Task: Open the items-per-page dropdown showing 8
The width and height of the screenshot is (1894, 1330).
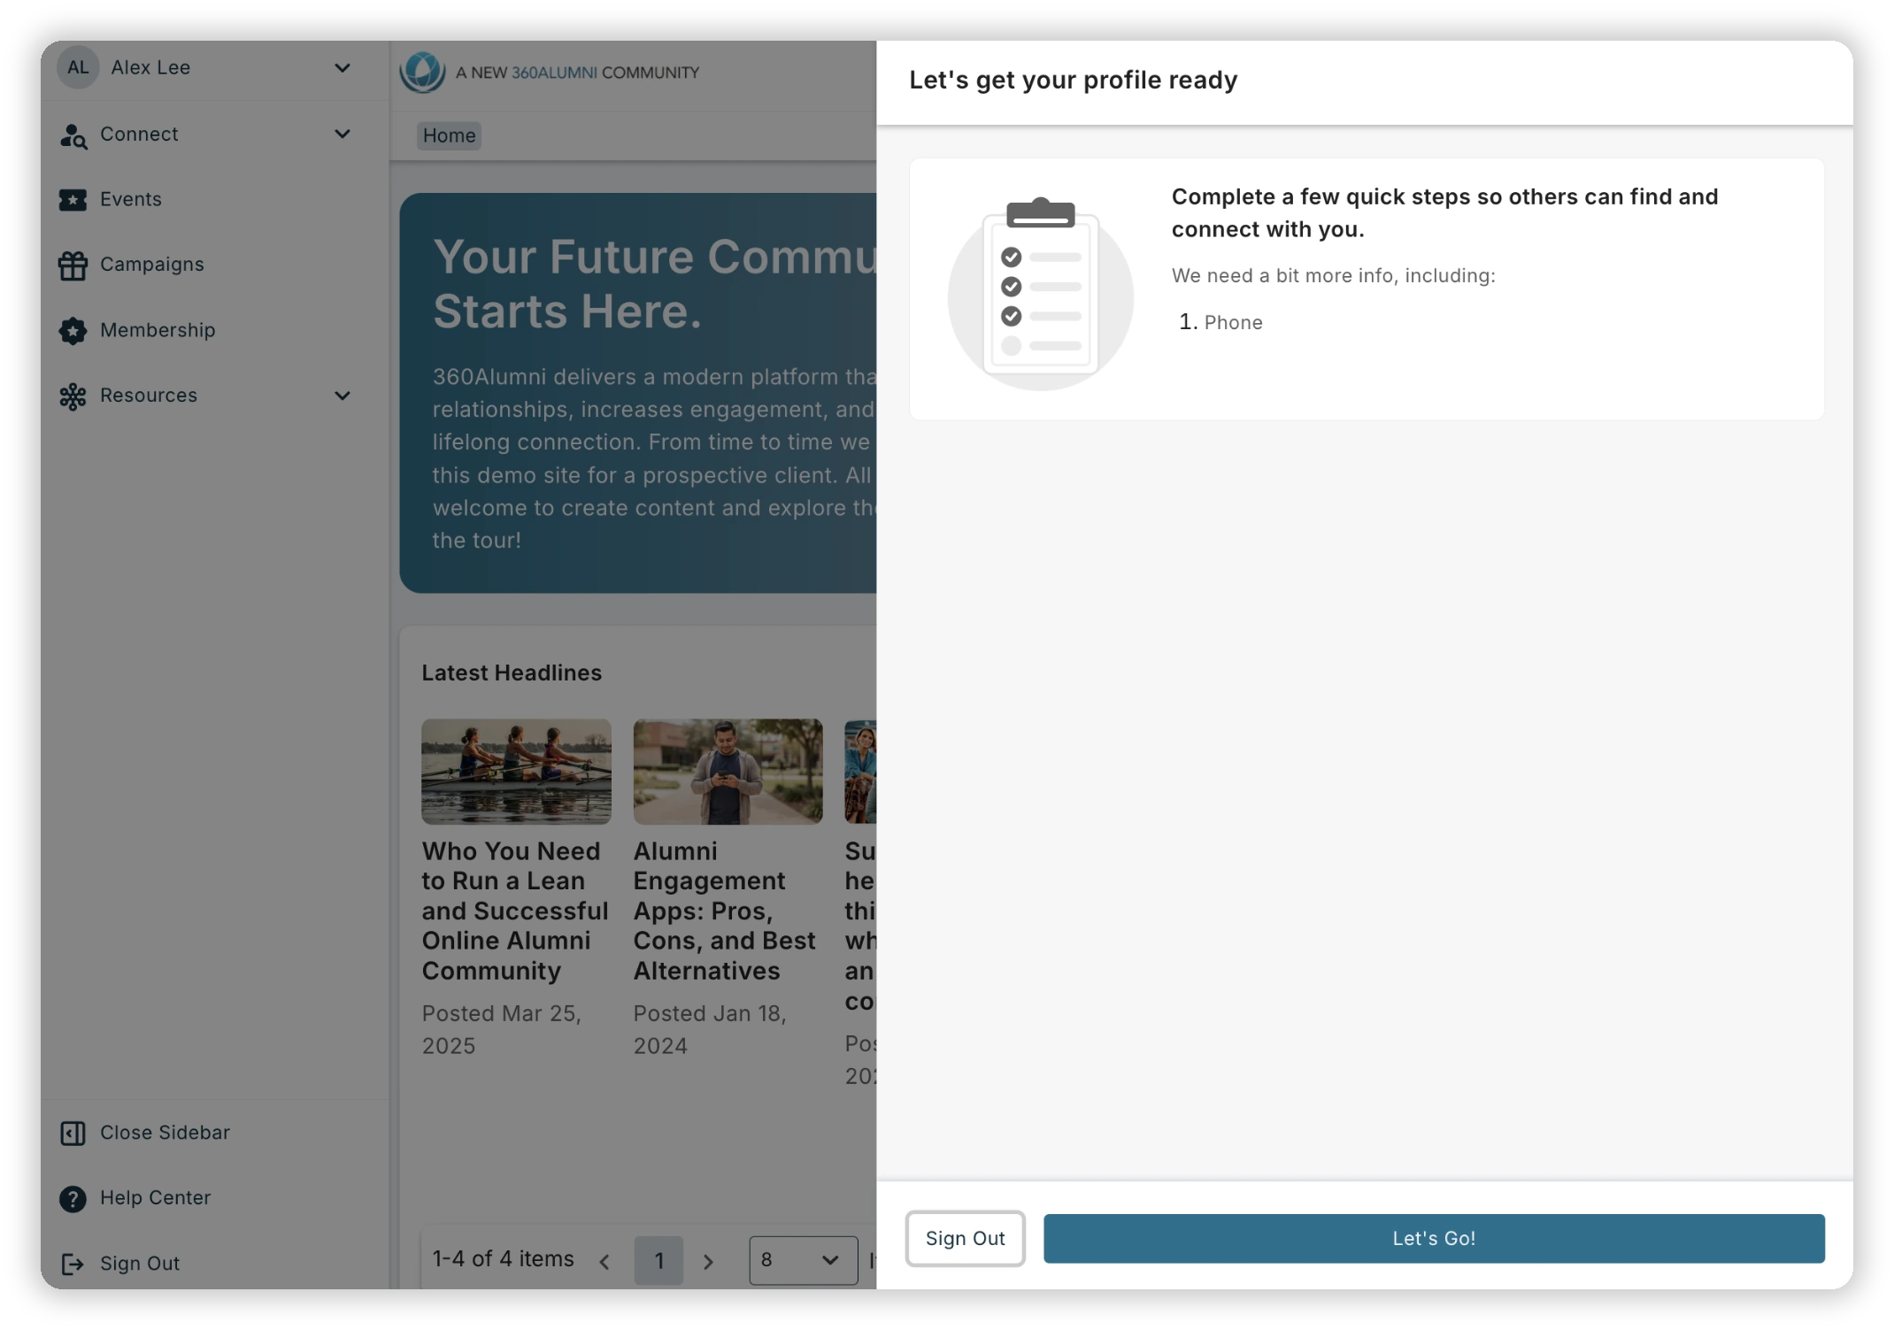Action: pos(803,1260)
